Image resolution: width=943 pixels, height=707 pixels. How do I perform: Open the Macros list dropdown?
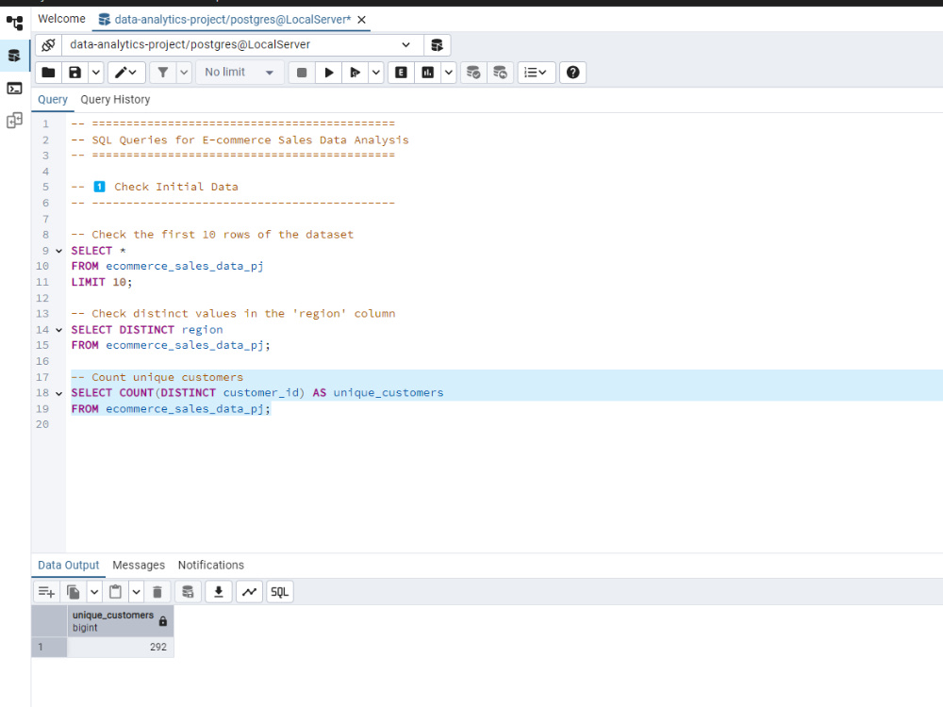coord(536,73)
